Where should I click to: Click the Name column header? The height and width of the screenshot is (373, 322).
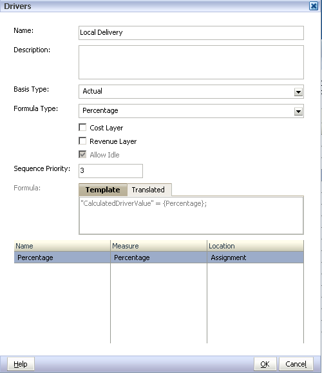62,246
